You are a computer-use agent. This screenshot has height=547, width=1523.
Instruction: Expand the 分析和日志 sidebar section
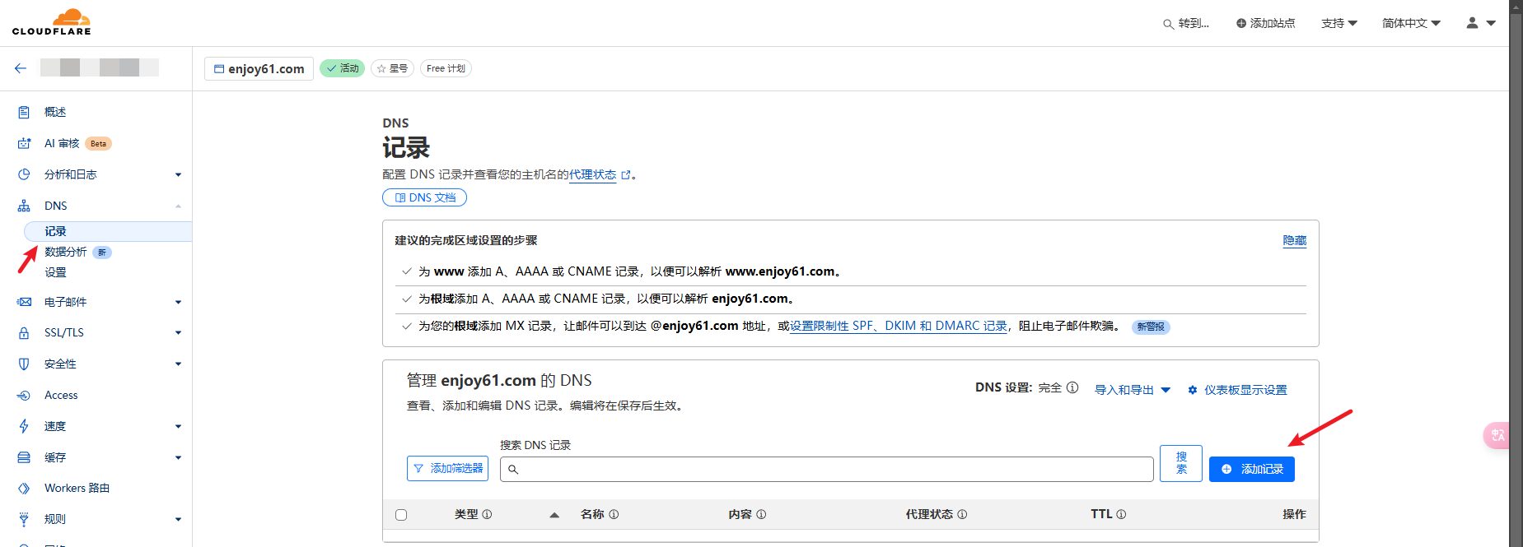(178, 174)
